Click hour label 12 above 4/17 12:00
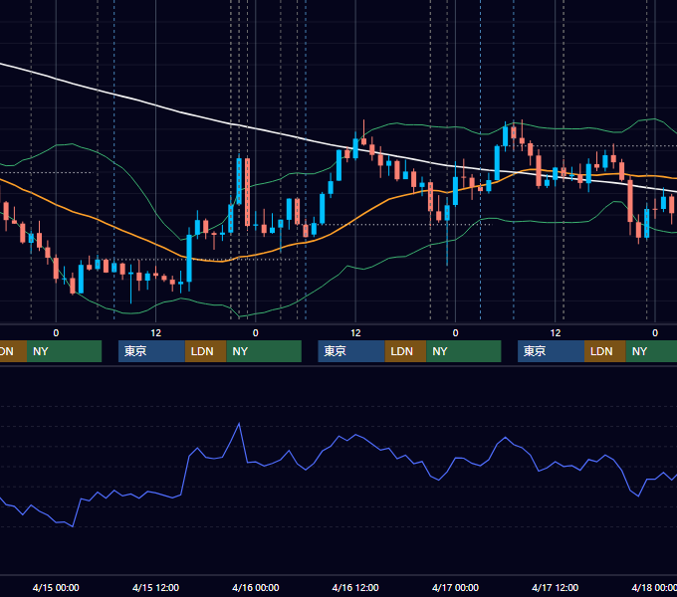 (x=556, y=333)
